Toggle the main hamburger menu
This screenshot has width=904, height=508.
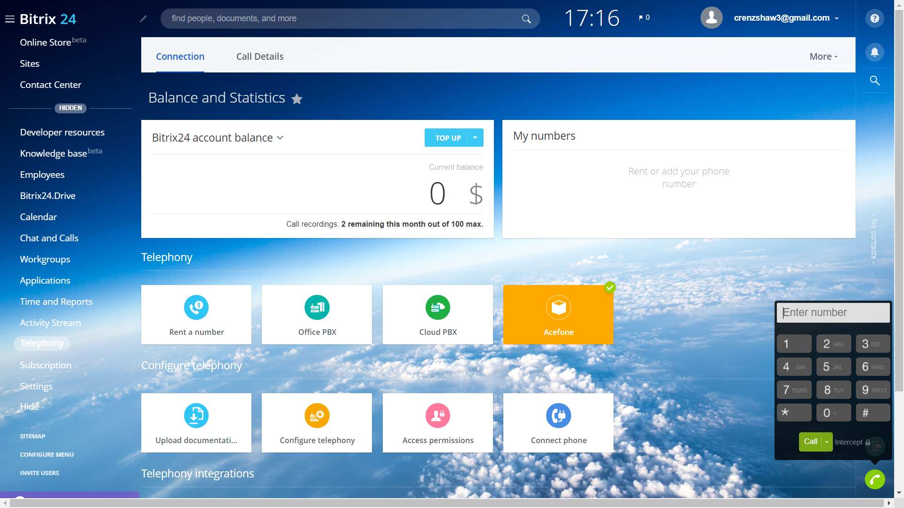9,19
